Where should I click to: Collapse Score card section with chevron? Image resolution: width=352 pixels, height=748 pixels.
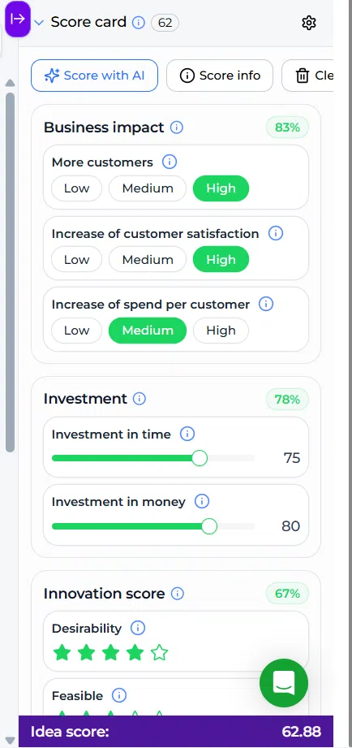[x=39, y=23]
